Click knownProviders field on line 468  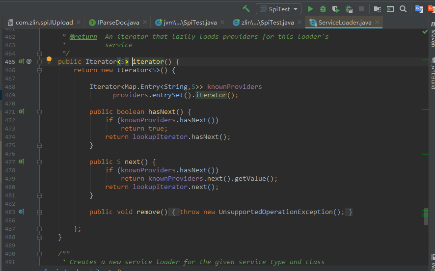tap(234, 86)
